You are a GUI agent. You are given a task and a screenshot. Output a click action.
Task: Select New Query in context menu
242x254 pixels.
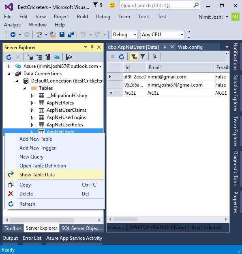point(55,157)
